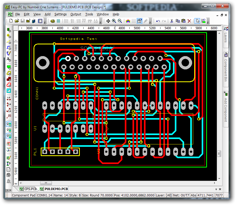Choose the Add Connection tool
This screenshot has width=236, height=205.
click(9, 42)
